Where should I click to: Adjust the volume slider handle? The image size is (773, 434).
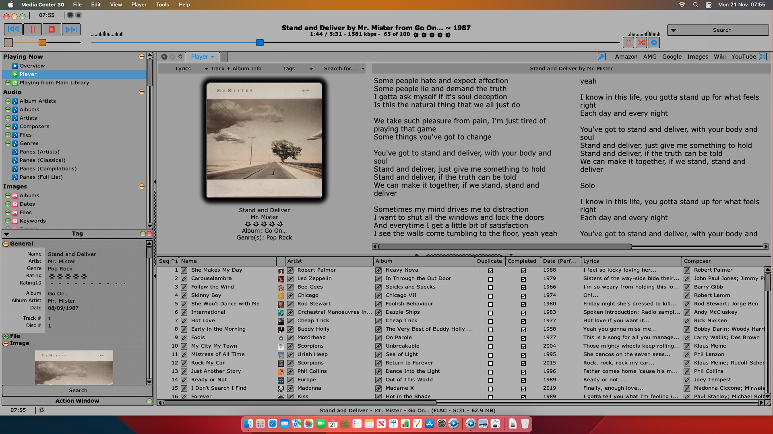[42, 43]
